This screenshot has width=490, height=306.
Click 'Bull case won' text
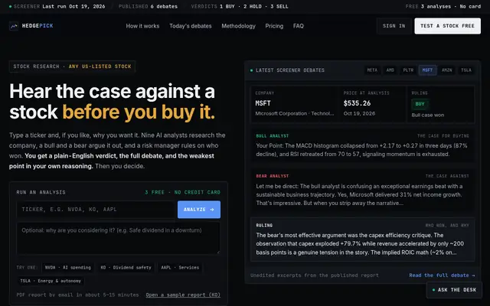pyautogui.click(x=427, y=115)
